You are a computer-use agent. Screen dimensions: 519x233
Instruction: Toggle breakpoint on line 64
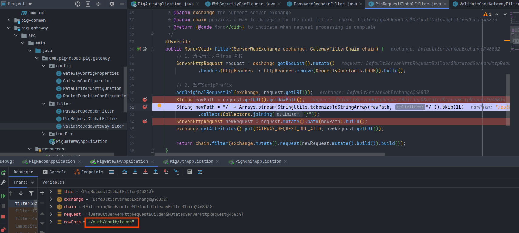(145, 121)
